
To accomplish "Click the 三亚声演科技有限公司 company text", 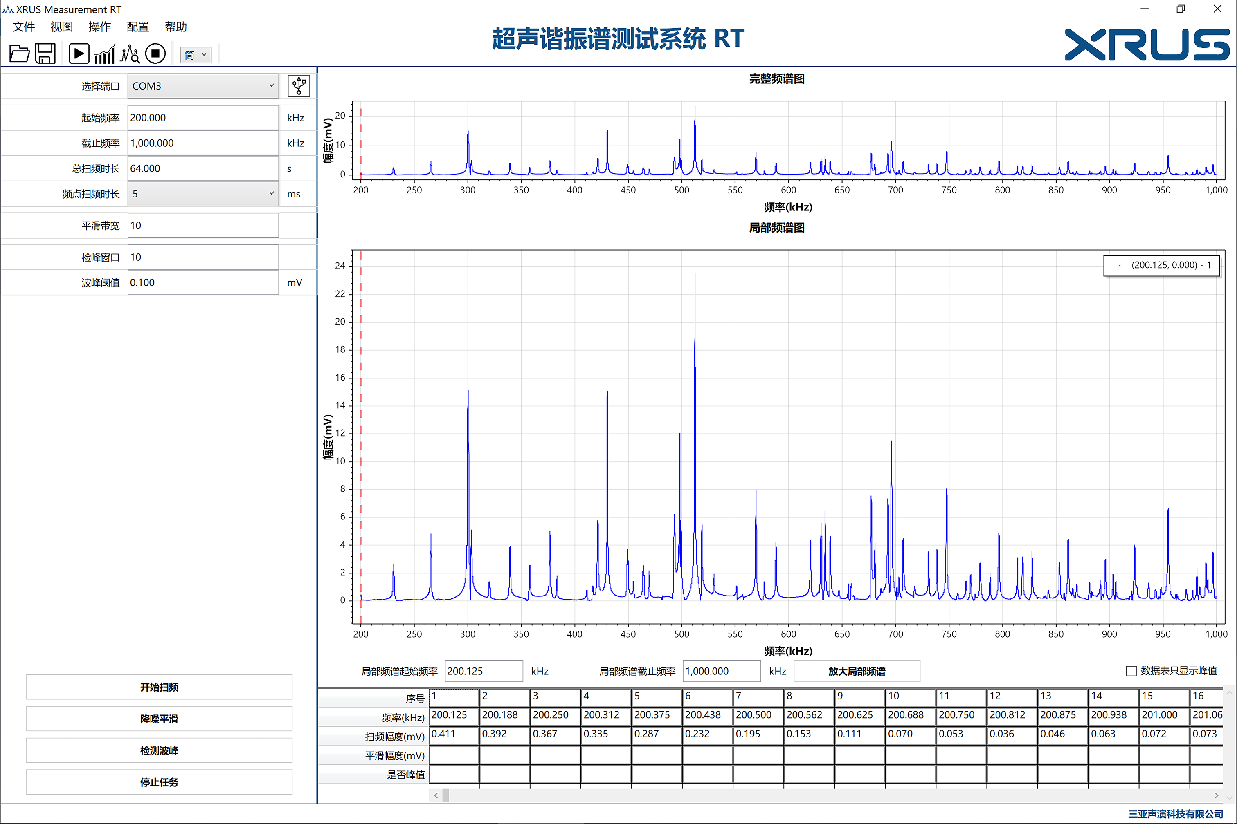I will 1176,814.
